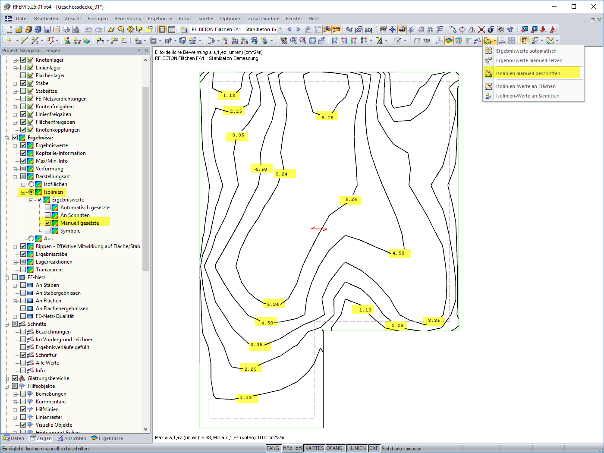Viewport: 604px width, 453px height.
Task: Pin the Projekt-Navigator panel
Action: [139, 50]
